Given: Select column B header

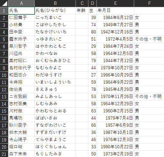Looking at the screenshot, I should (x=55, y=3).
